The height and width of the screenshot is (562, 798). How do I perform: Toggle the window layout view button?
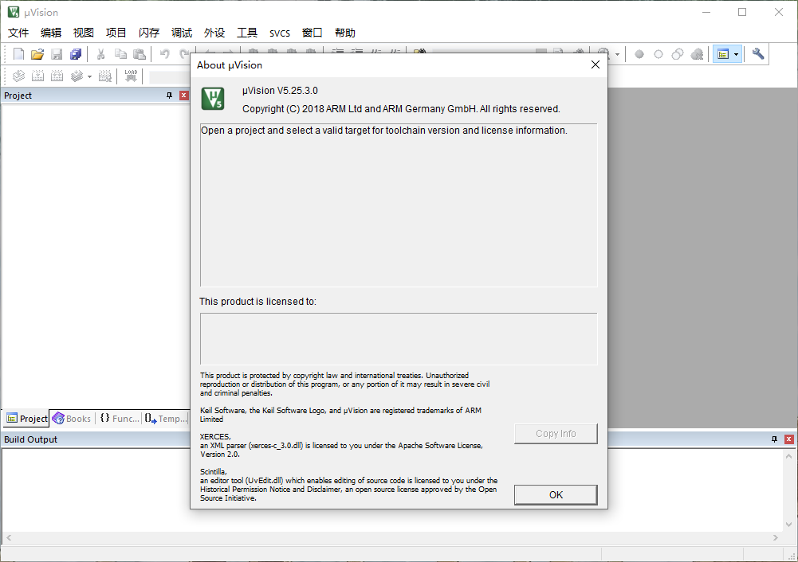tap(723, 54)
